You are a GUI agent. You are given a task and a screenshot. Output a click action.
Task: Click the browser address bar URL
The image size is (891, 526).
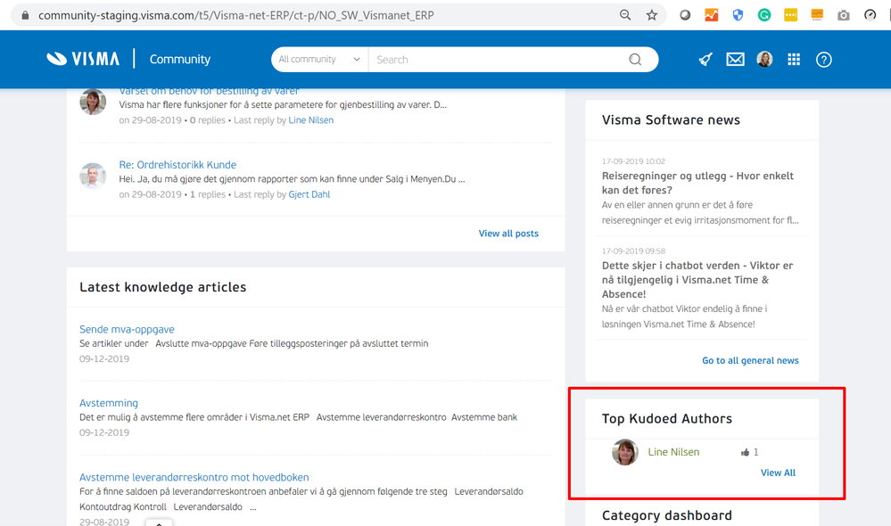pyautogui.click(x=235, y=15)
